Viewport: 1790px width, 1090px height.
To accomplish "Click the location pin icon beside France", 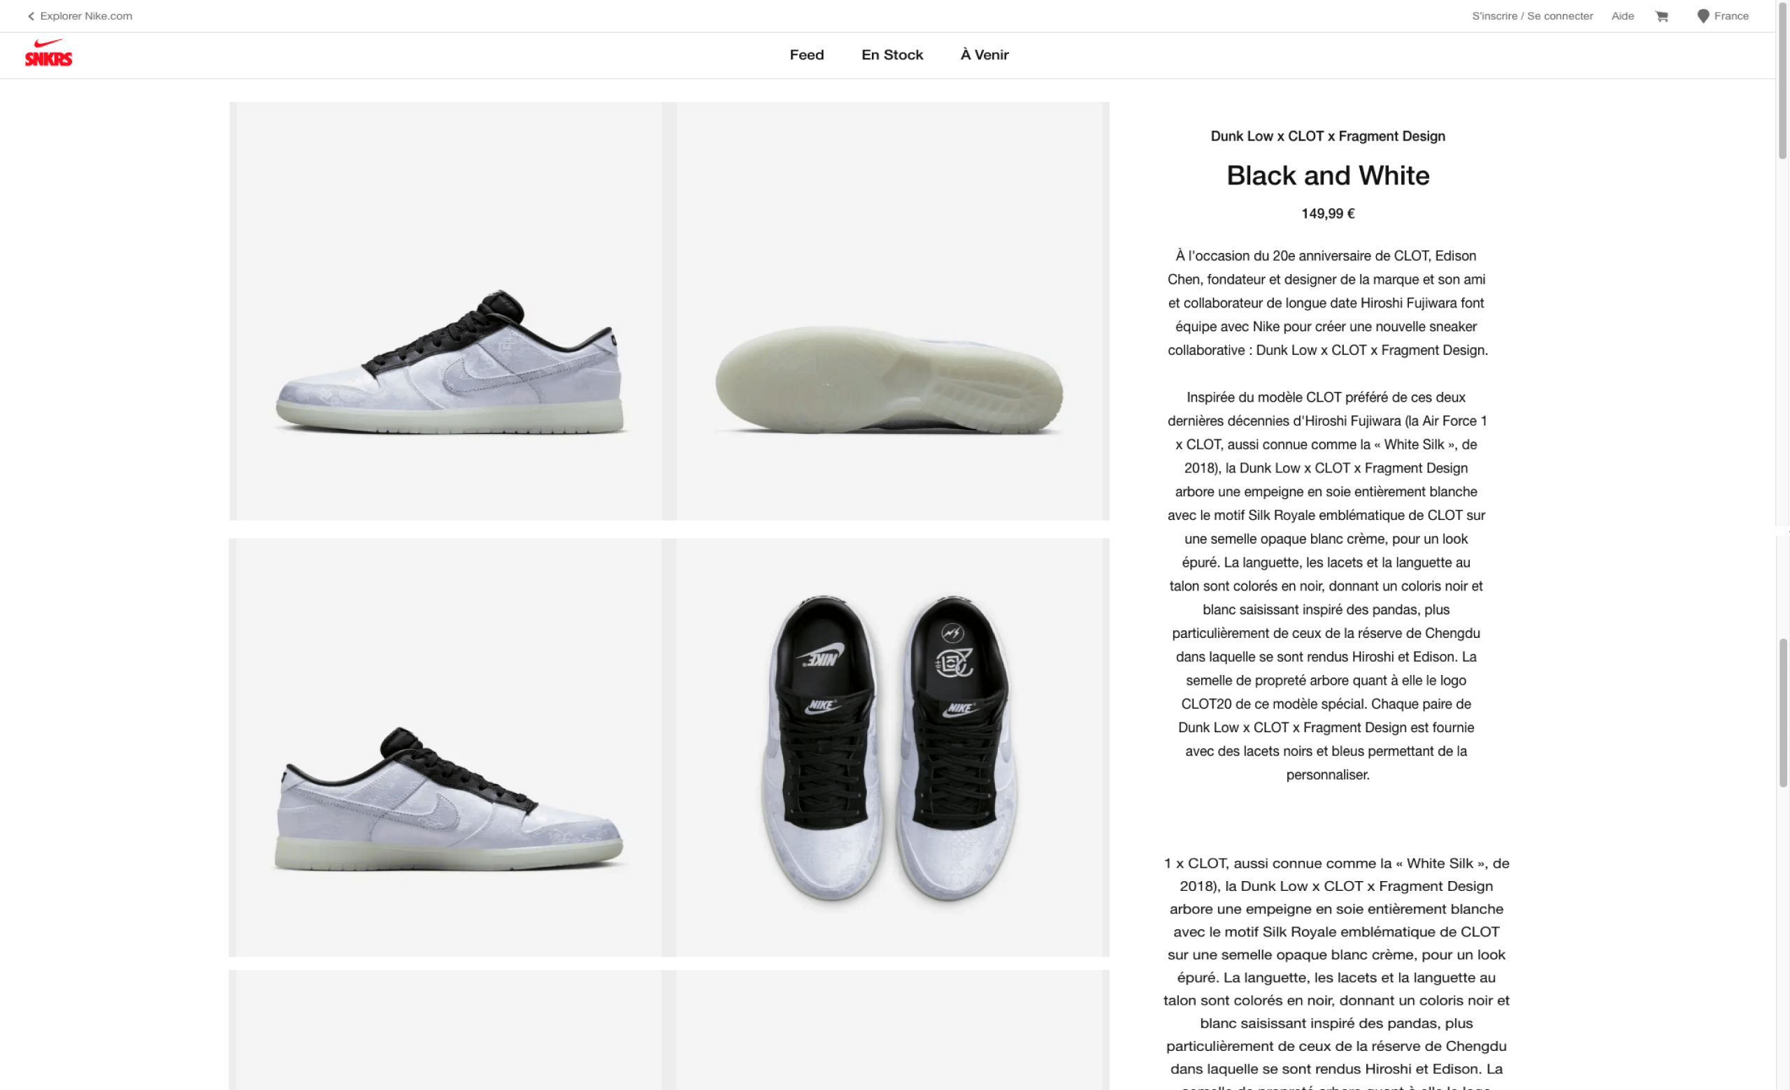I will [x=1703, y=16].
